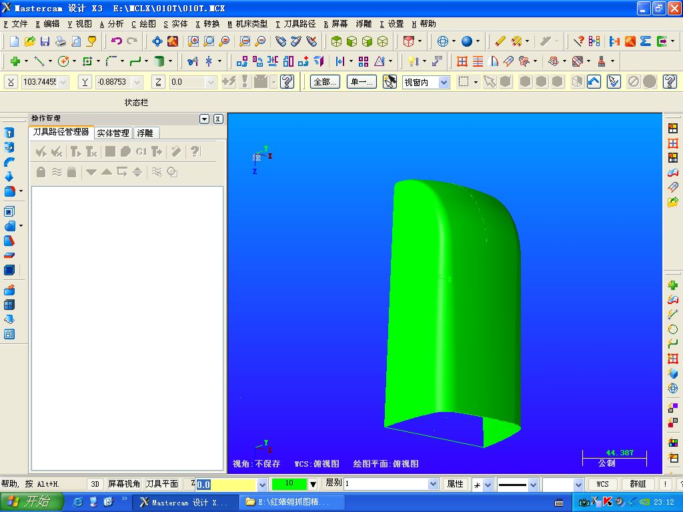Click the 全部... button

click(325, 82)
